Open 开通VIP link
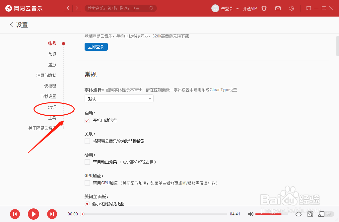 [x=250, y=8]
